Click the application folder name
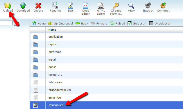This screenshot has height=109, width=183. click(55, 37)
